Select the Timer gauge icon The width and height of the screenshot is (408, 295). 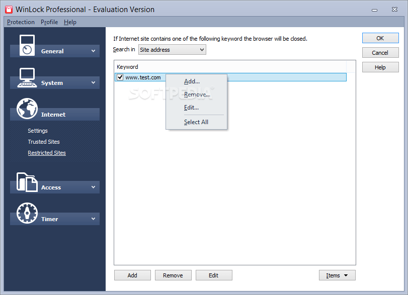26,213
